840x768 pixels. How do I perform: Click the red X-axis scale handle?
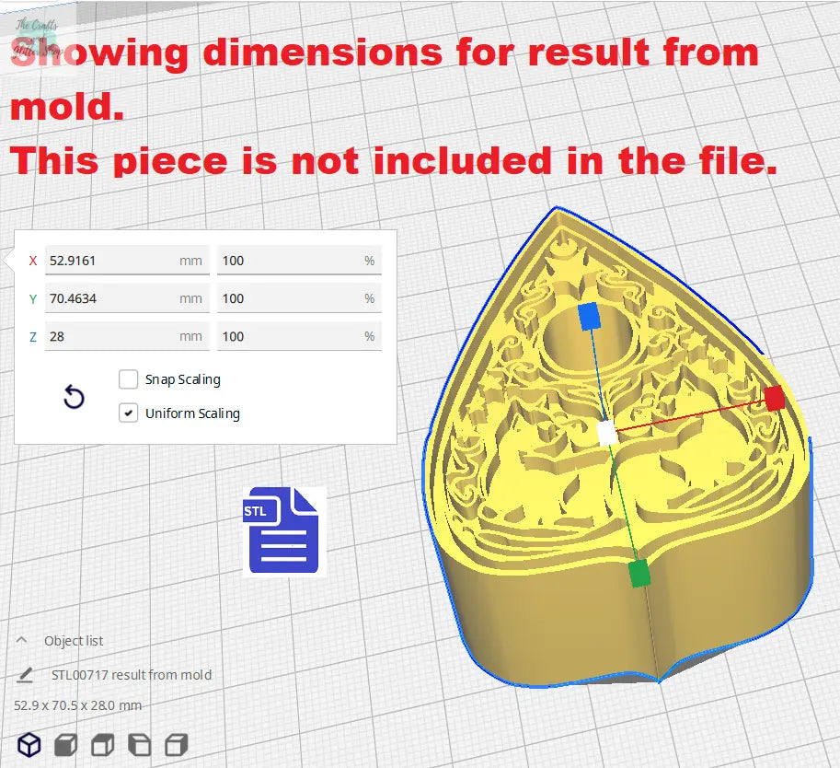click(x=775, y=398)
